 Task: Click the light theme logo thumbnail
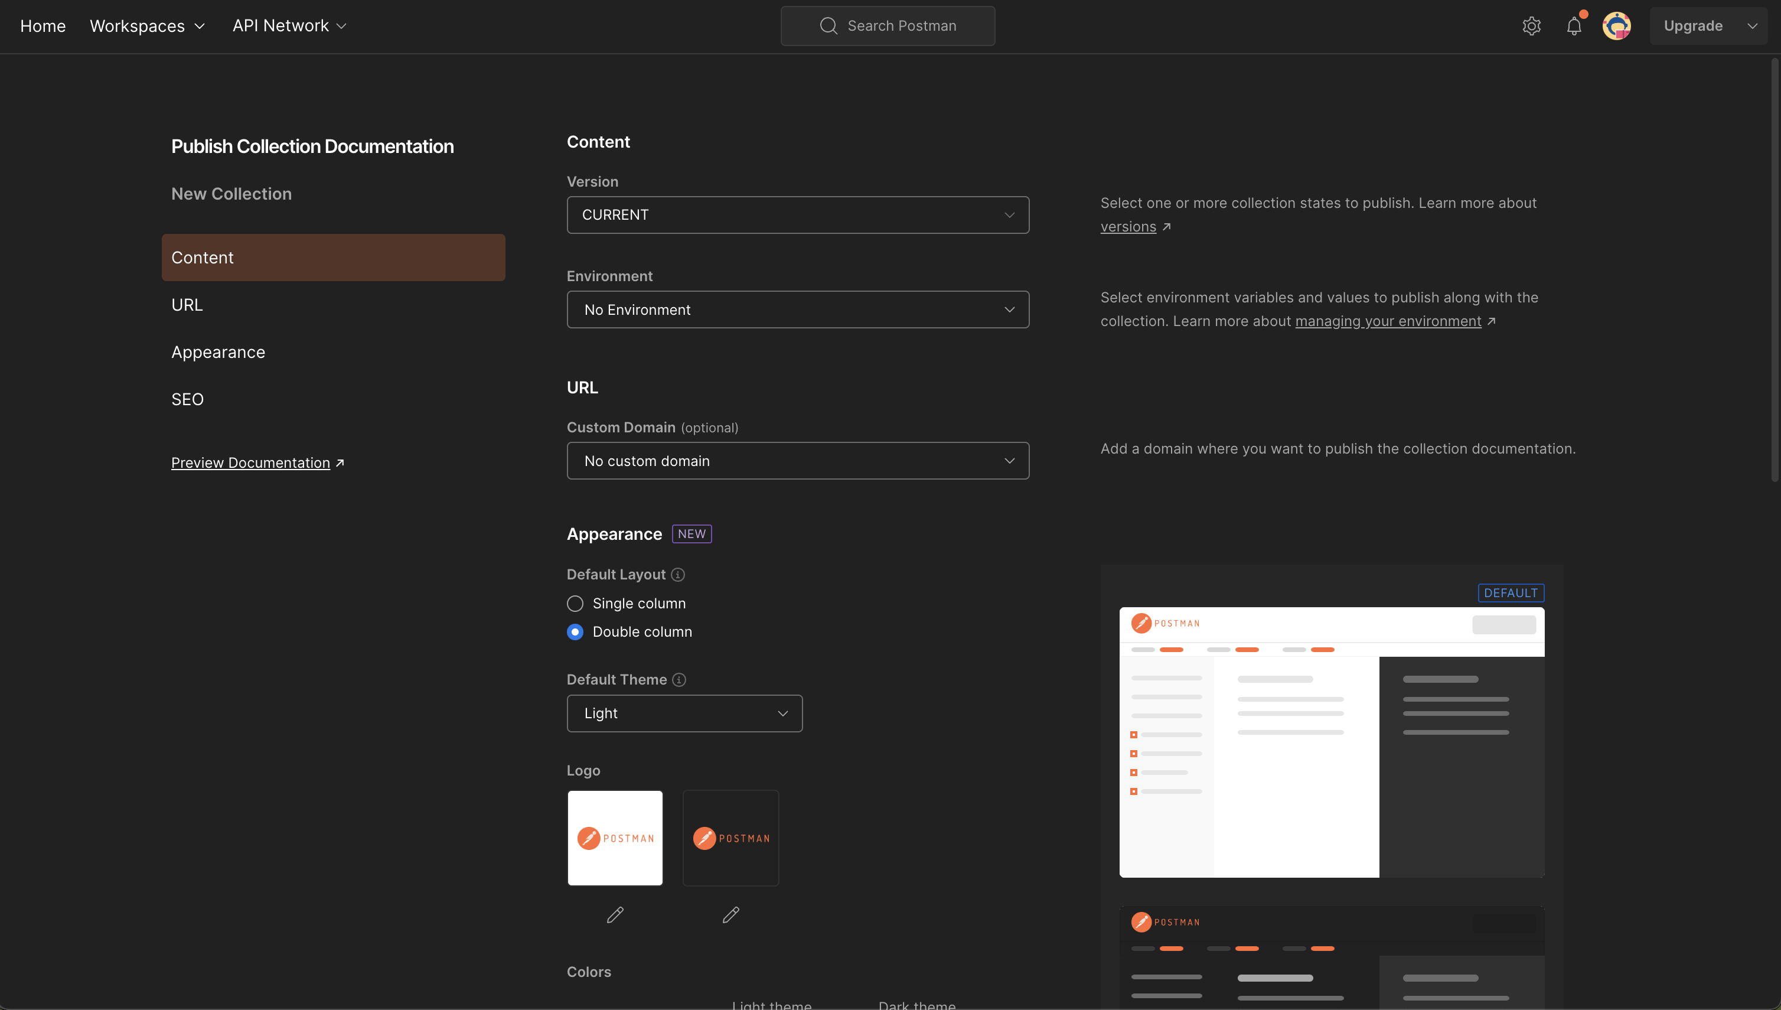(x=615, y=838)
